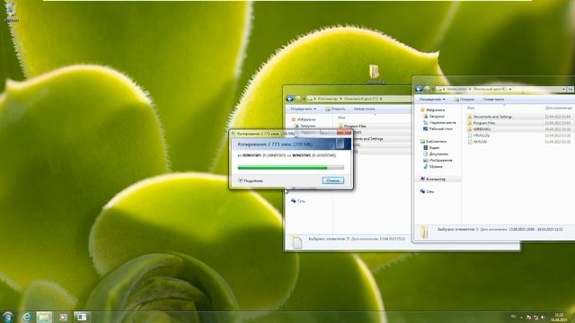Open the Видео library
The image size is (575, 323).
click(x=431, y=147)
